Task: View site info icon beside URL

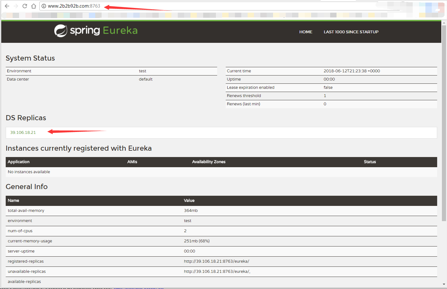Action: (44, 6)
